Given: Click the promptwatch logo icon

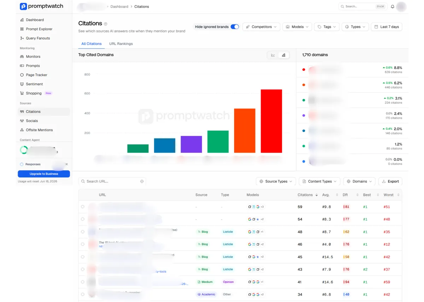Looking at the screenshot, I should [23, 6].
